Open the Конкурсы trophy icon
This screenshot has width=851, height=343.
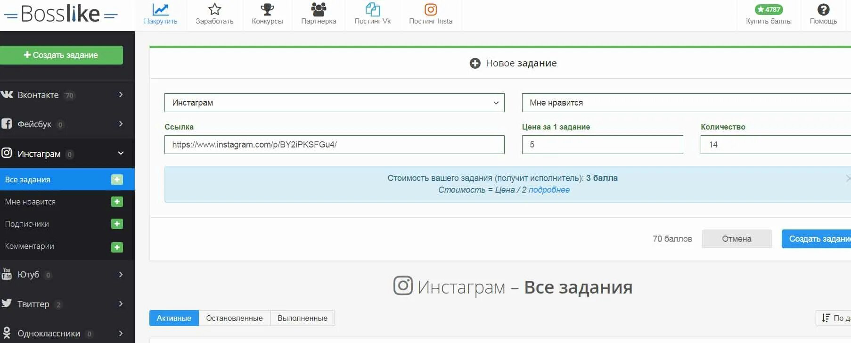click(x=267, y=9)
